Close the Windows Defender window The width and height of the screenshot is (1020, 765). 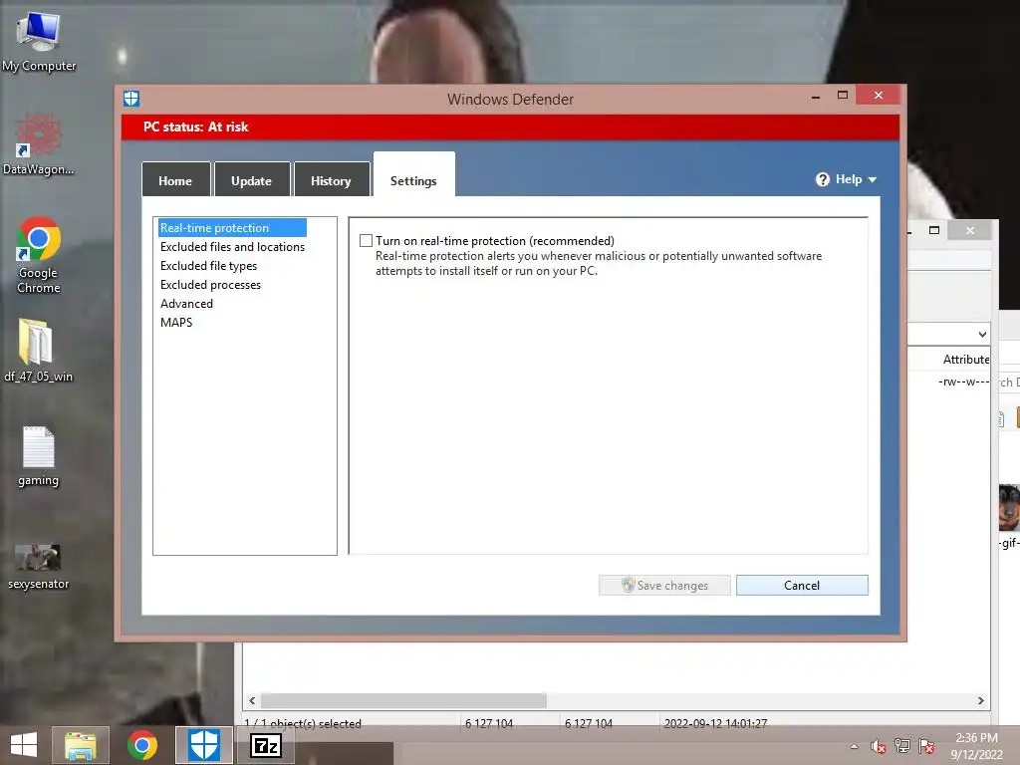(x=879, y=95)
